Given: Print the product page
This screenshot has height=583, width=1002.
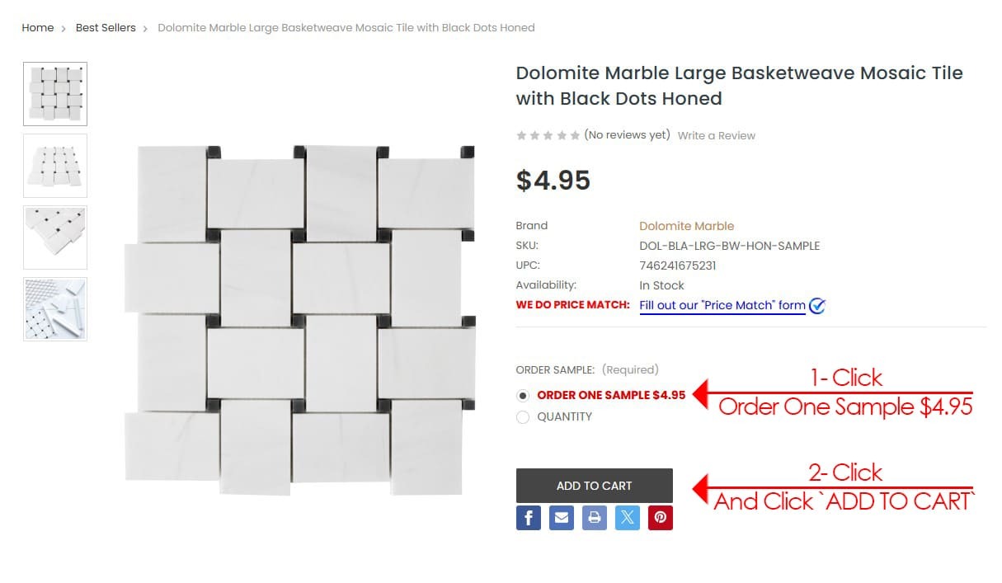Looking at the screenshot, I should [x=595, y=518].
